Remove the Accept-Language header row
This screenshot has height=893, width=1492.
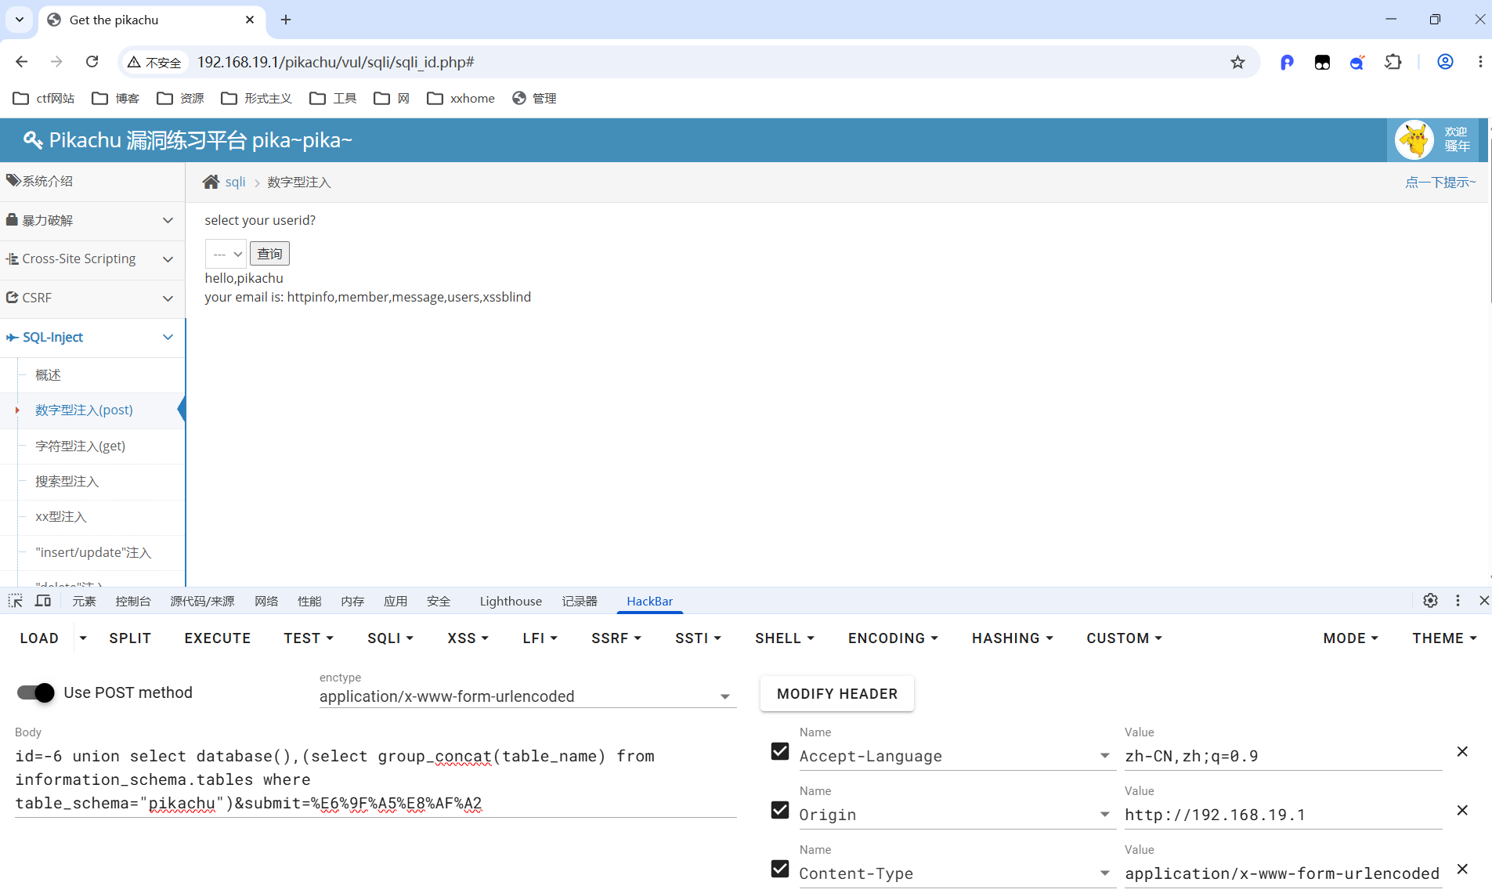click(x=1462, y=752)
